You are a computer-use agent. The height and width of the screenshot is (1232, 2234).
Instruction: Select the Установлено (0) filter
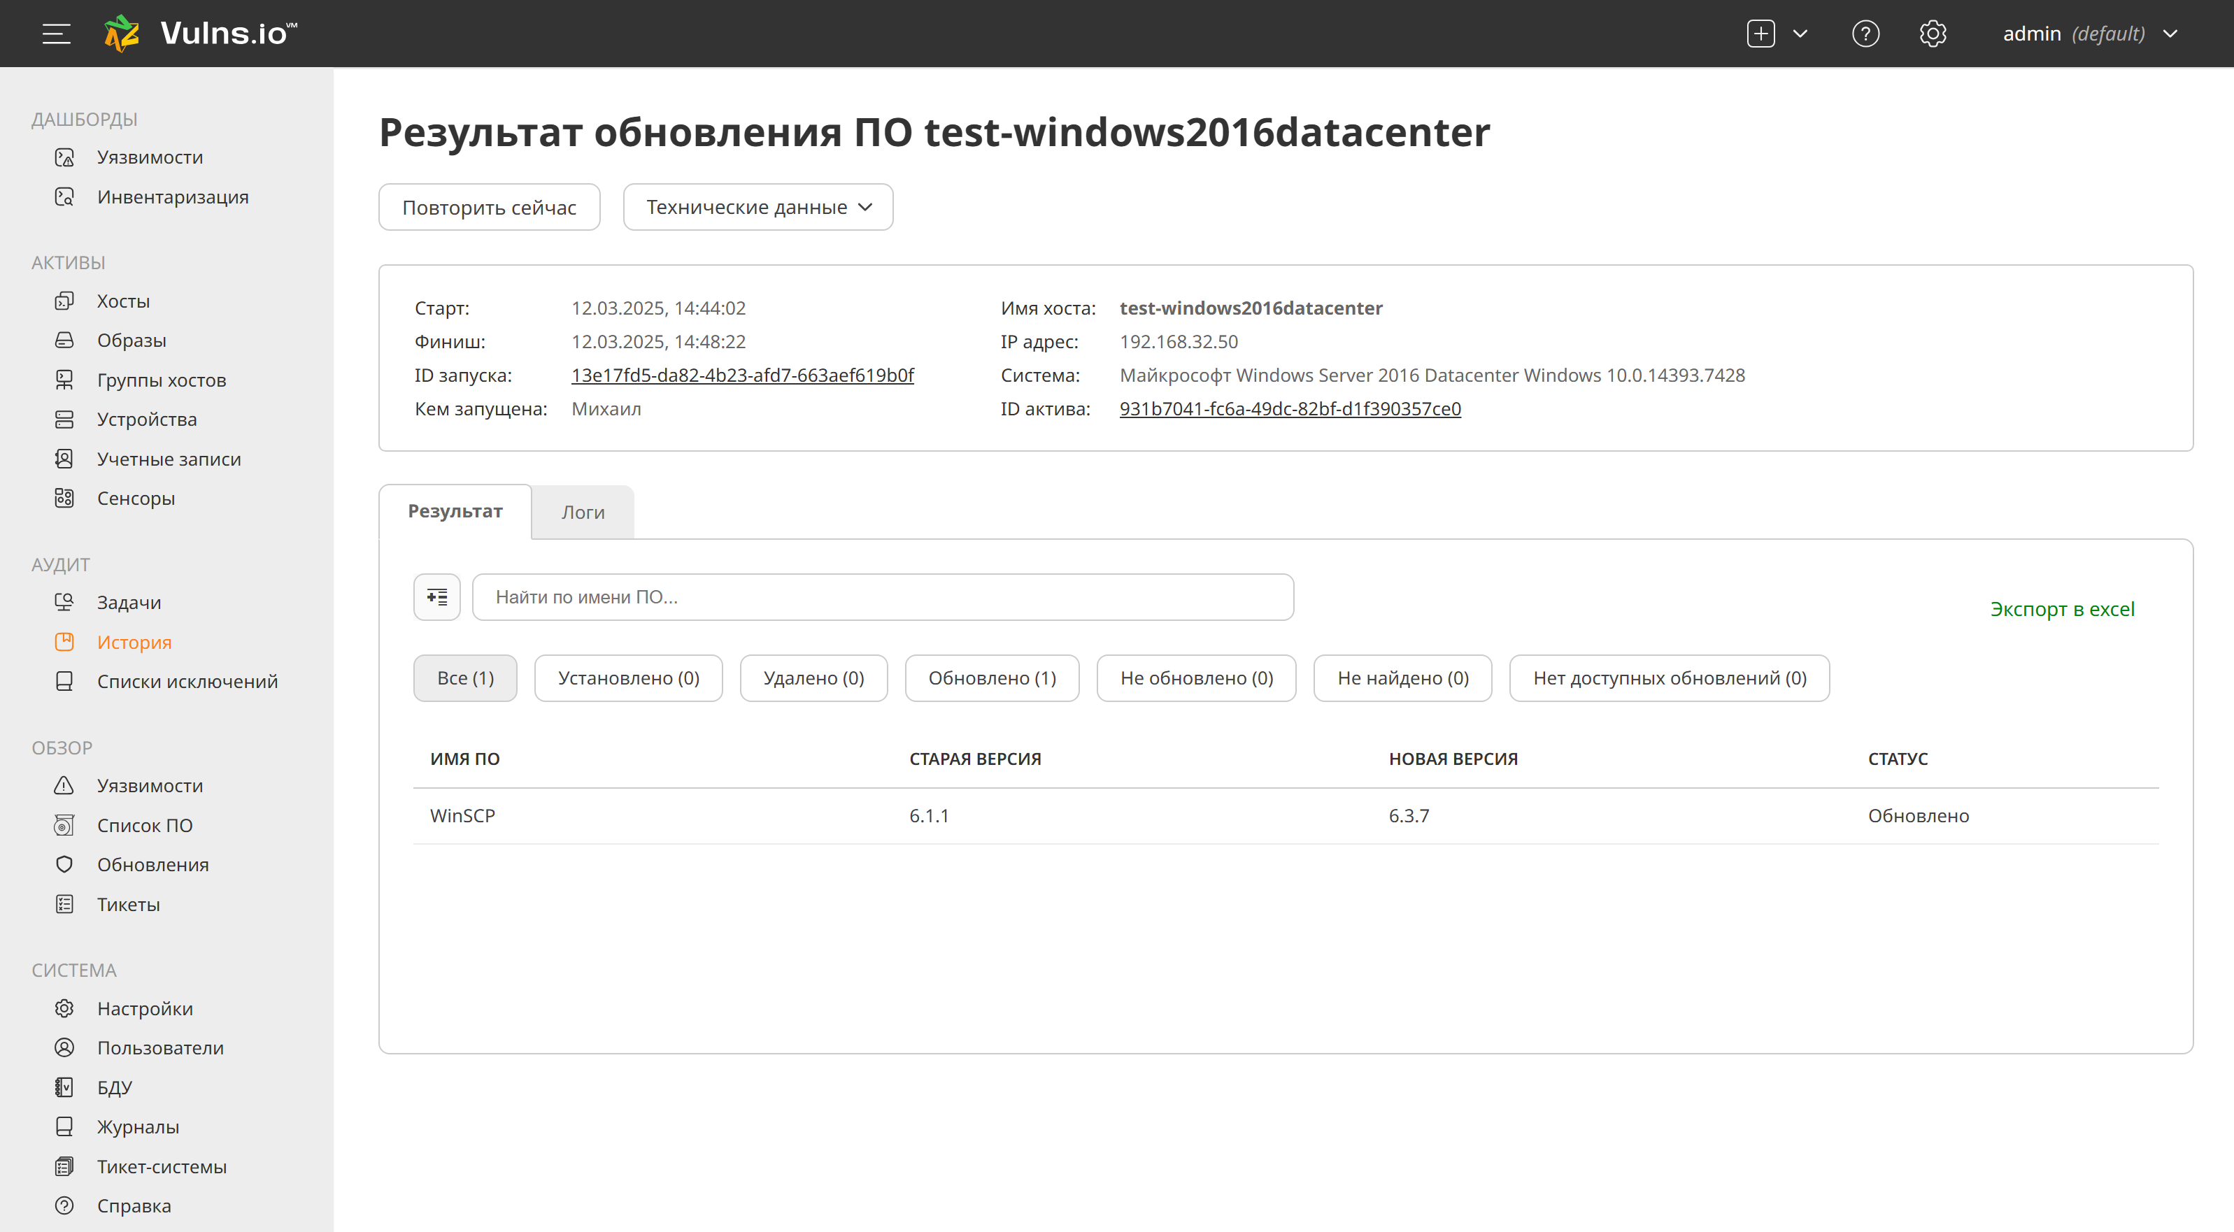coord(628,678)
